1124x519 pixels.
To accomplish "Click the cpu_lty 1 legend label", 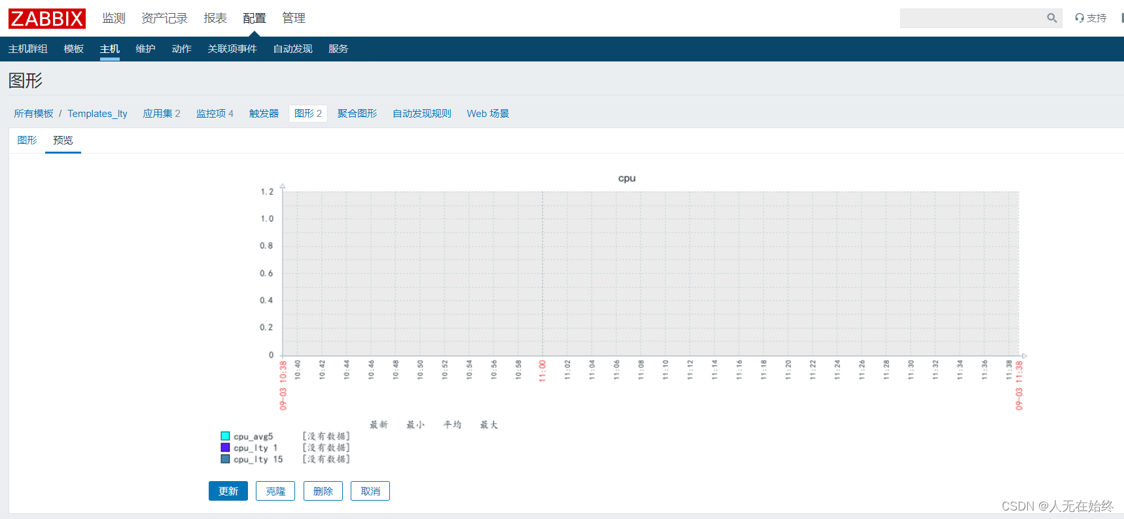I will (256, 448).
